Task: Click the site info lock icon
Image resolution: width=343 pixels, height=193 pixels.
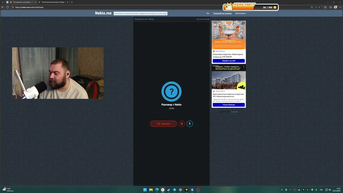Action: pyautogui.click(x=13, y=7)
